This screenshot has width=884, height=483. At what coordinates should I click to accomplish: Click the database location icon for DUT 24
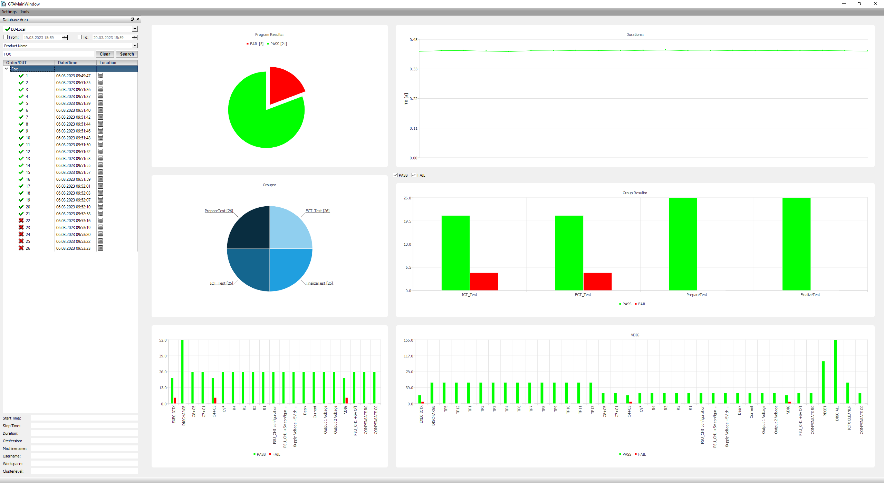click(x=100, y=235)
